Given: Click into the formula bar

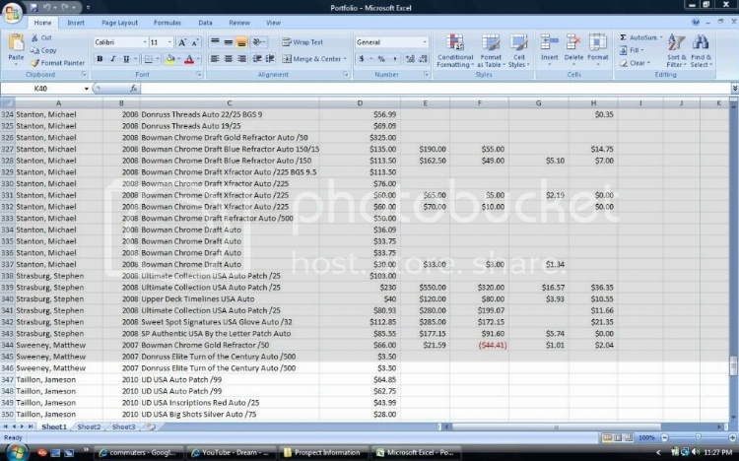Looking at the screenshot, I should click(x=434, y=89).
